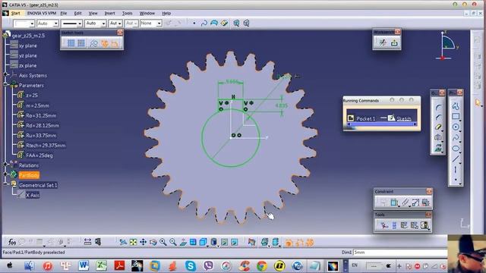Select the Rtech=29.375mm parameter
486x273 pixels.
[46, 146]
